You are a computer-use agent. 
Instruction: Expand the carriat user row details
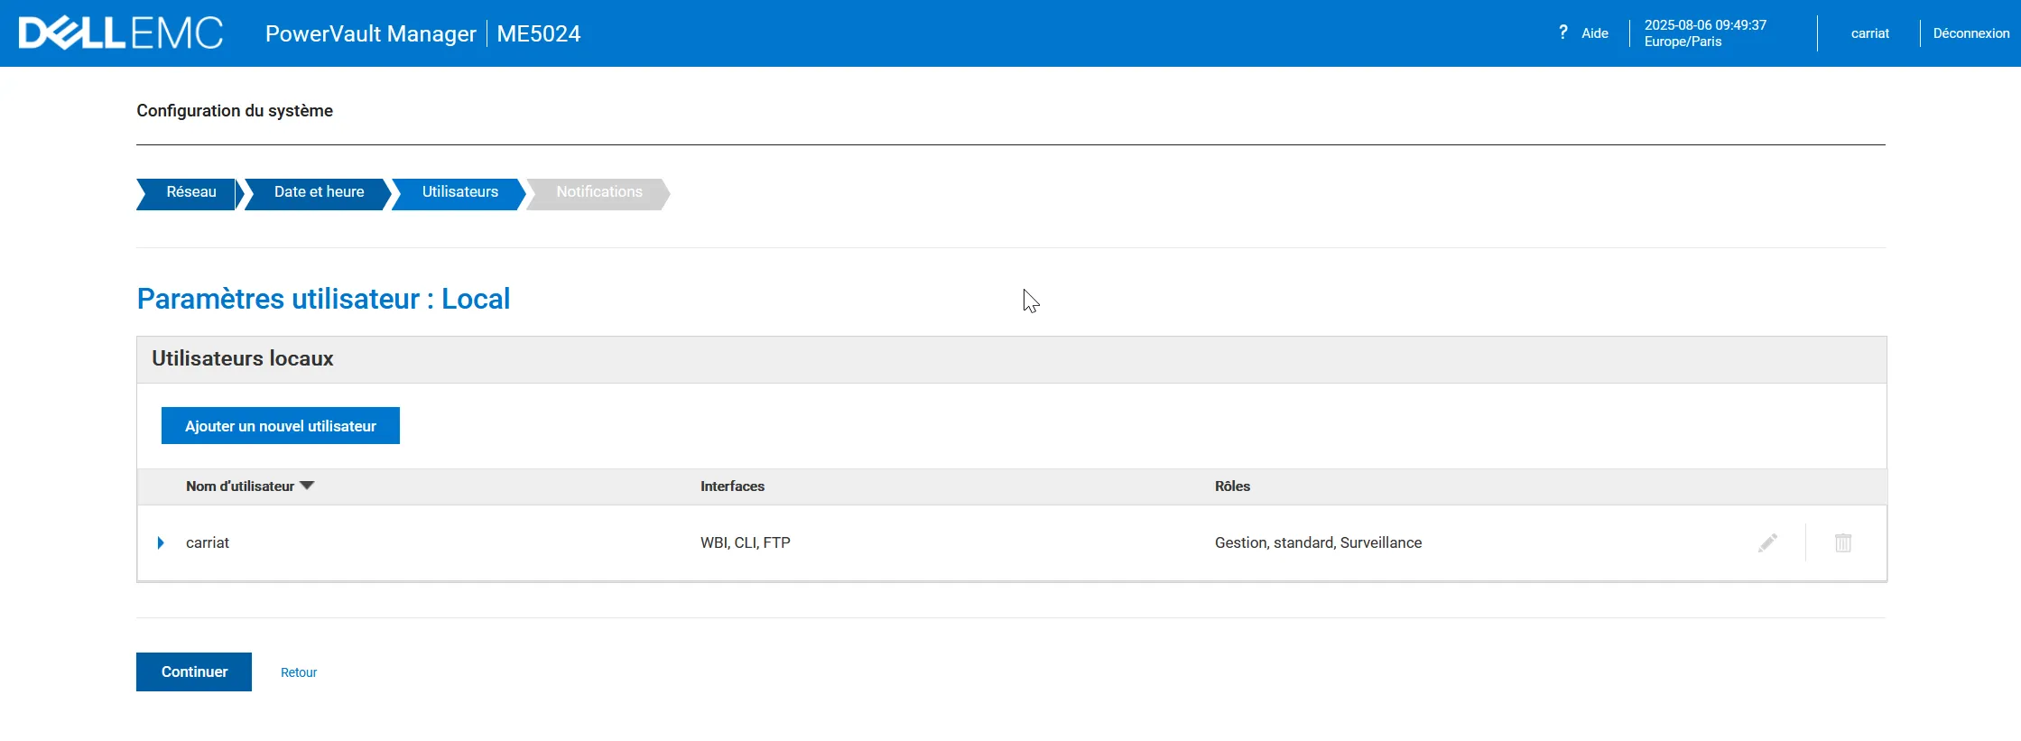pos(161,542)
